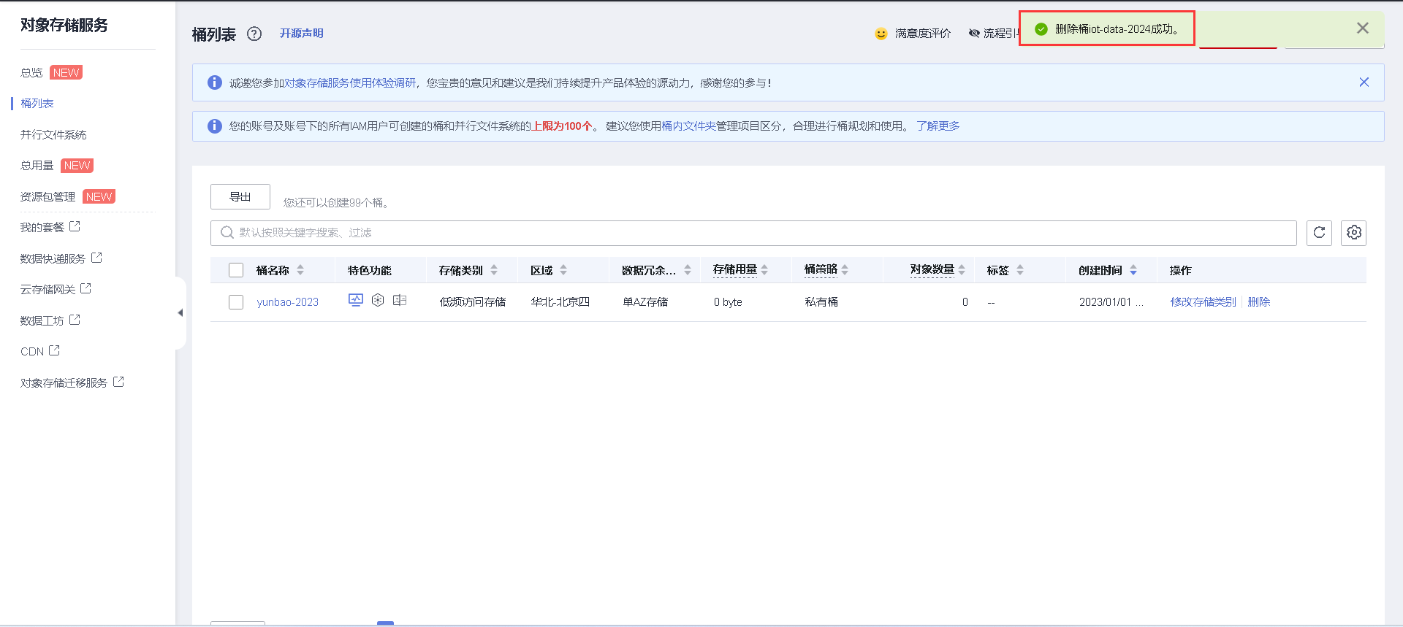Sort by 对象数量 column

click(x=962, y=270)
